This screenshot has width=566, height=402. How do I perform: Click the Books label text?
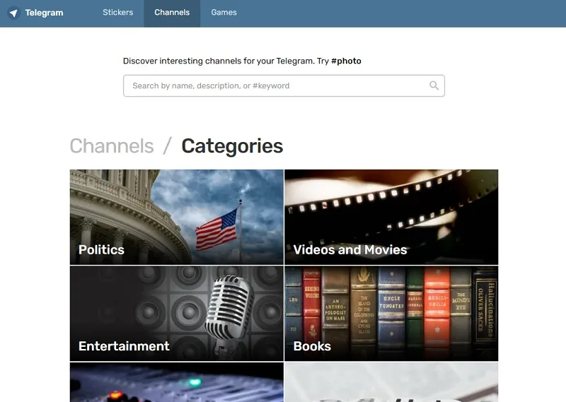(x=312, y=346)
